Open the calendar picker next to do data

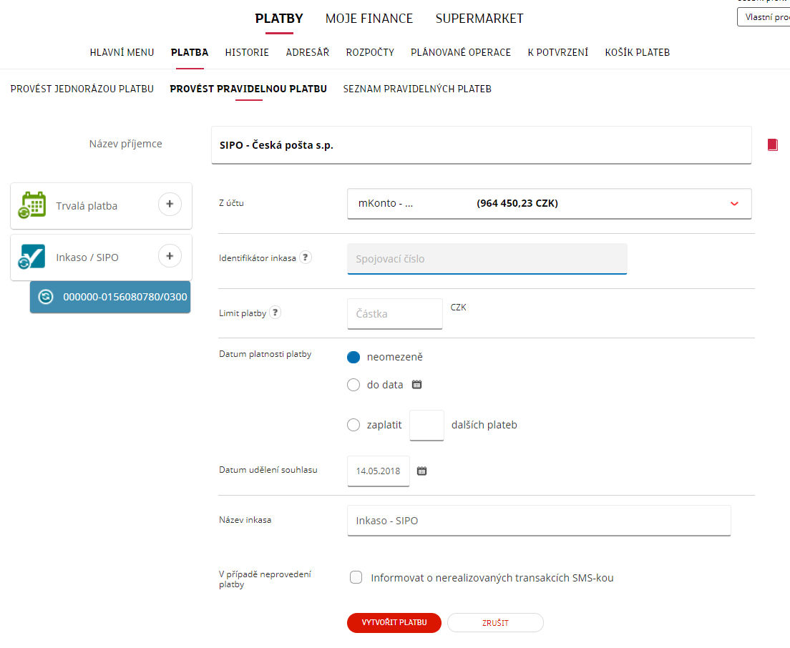416,385
